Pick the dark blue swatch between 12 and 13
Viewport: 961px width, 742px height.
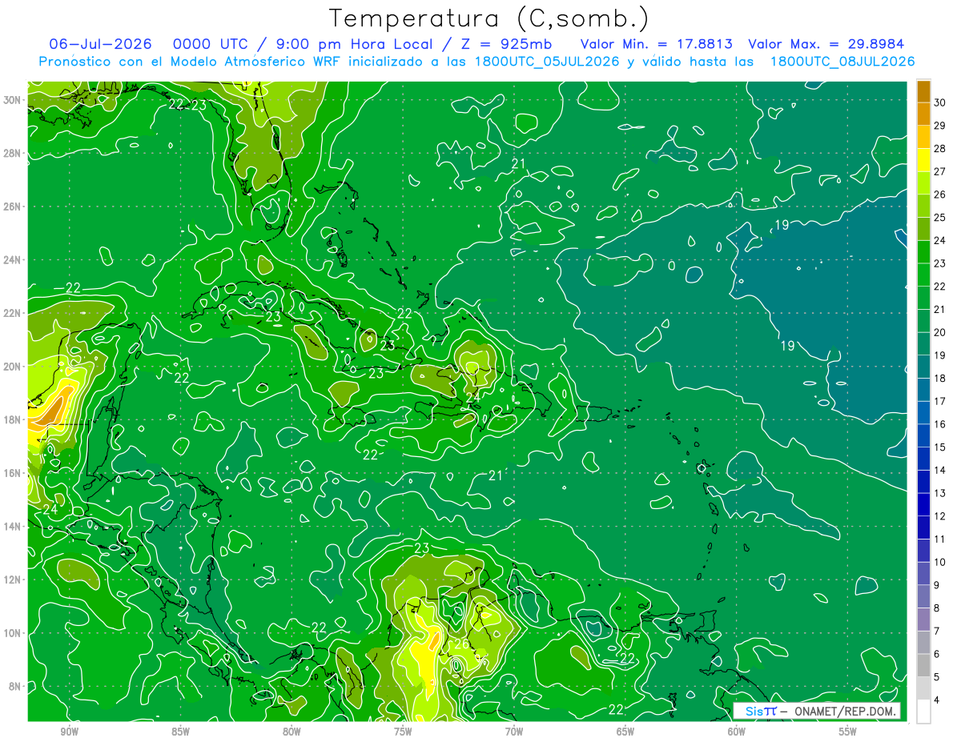pos(924,504)
